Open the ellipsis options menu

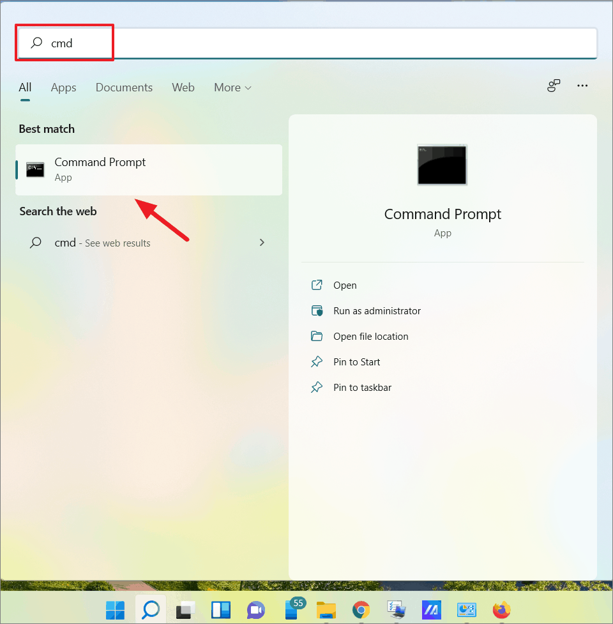(x=582, y=86)
